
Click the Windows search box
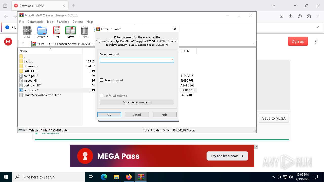tap(49, 177)
